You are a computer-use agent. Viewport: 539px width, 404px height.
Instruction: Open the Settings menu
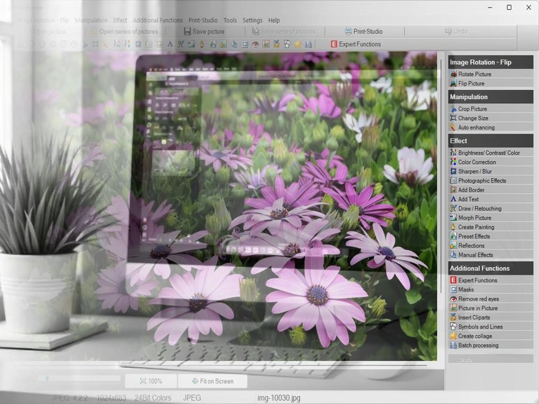(252, 20)
